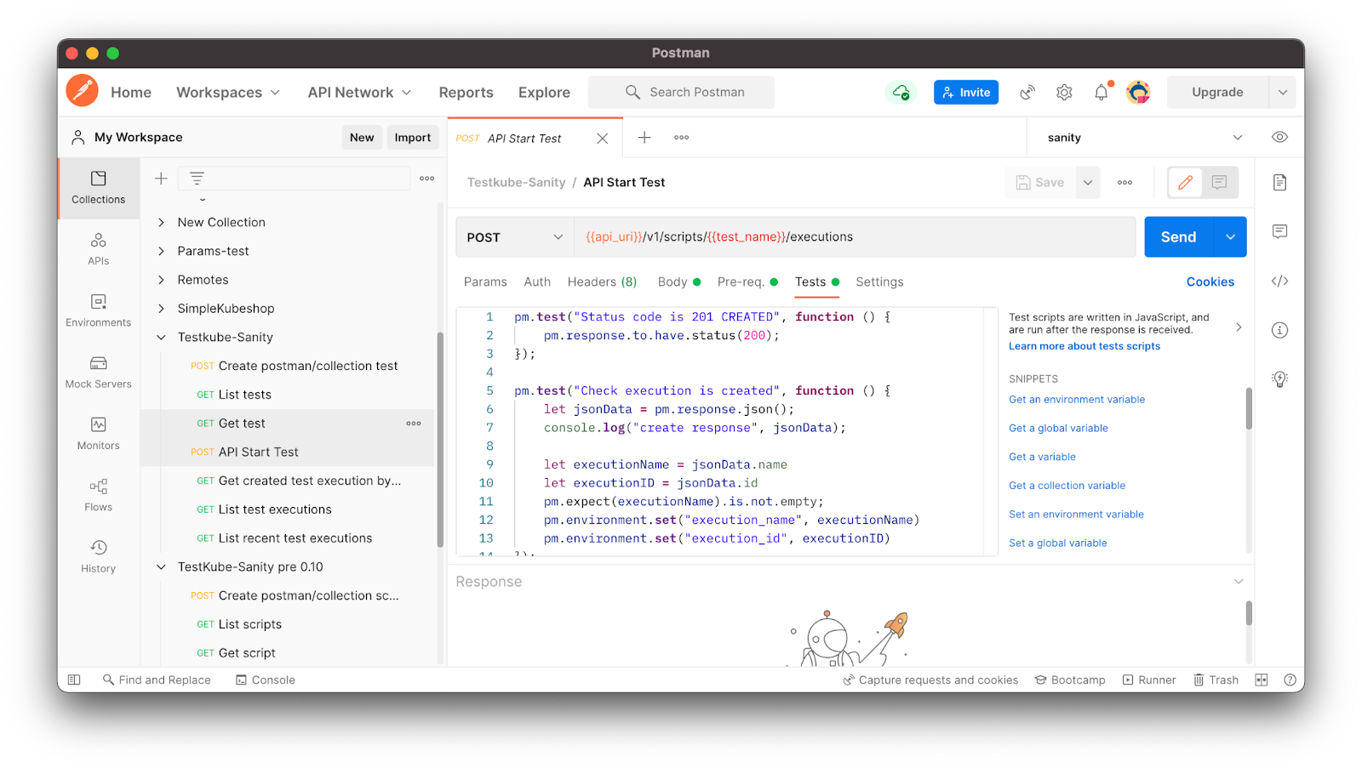Open the Send button dropdown arrow
1362x768 pixels.
[1230, 237]
